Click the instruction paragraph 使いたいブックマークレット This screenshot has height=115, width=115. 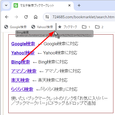click(60, 101)
